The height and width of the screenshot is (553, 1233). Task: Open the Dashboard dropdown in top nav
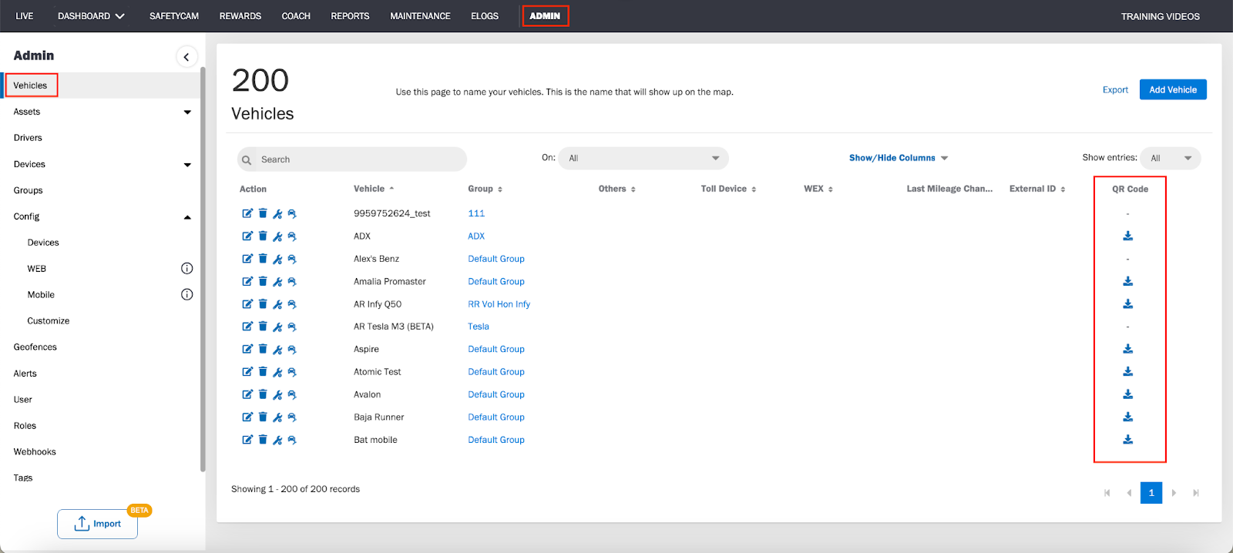[91, 16]
